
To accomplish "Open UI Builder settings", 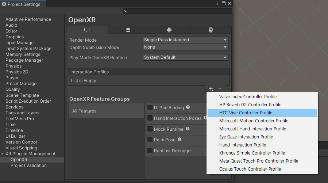I will click(x=15, y=136).
